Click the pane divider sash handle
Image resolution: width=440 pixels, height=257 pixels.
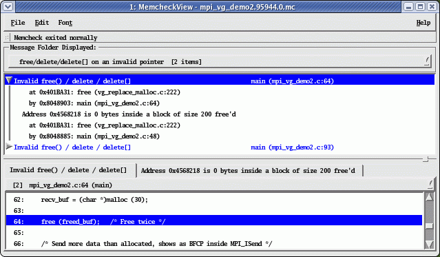coord(426,159)
